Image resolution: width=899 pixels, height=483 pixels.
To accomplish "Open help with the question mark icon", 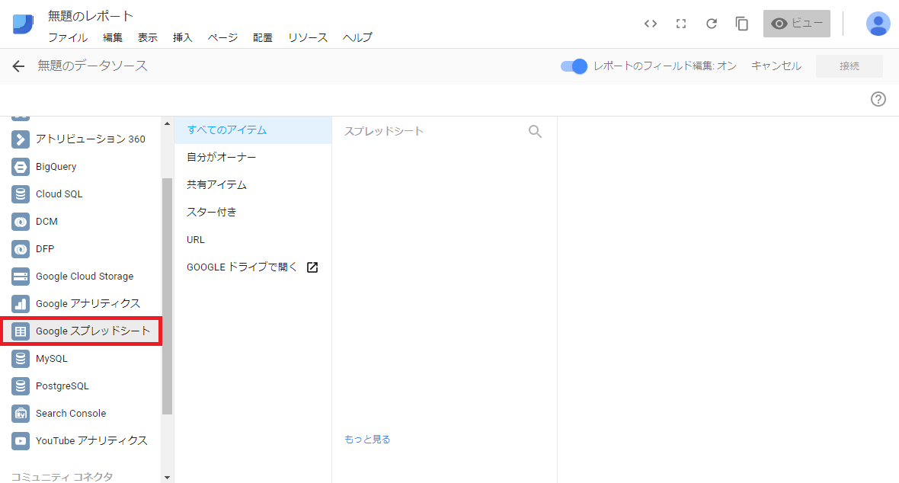I will [878, 99].
